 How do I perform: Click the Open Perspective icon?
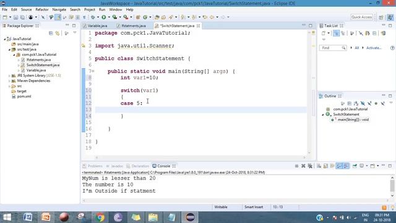(381, 17)
